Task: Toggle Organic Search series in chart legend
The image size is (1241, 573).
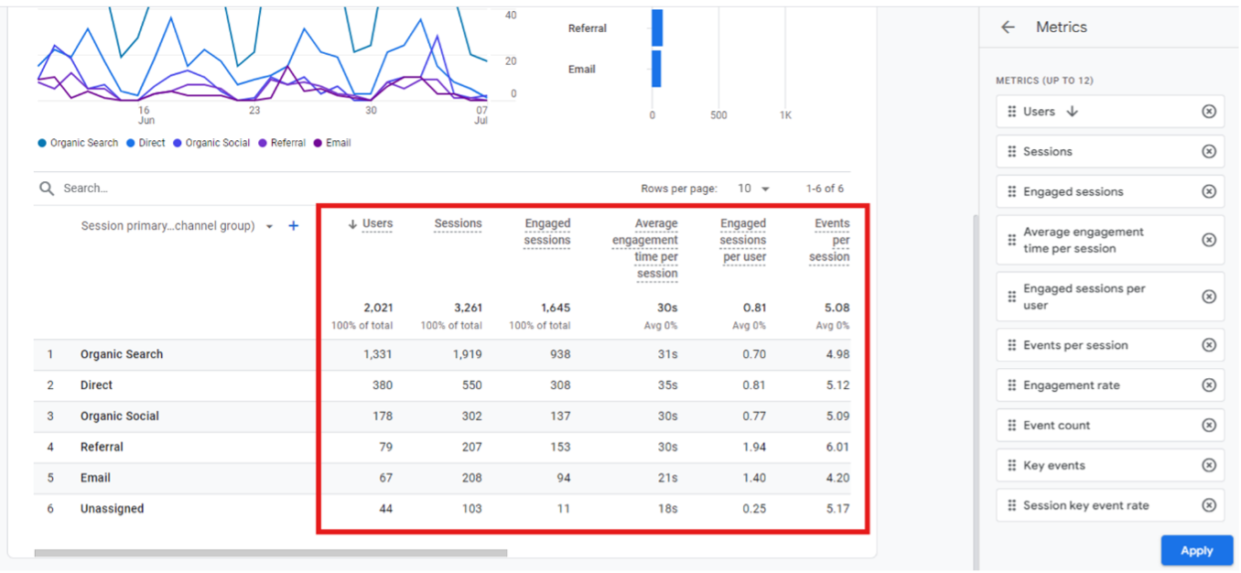Action: pos(78,144)
